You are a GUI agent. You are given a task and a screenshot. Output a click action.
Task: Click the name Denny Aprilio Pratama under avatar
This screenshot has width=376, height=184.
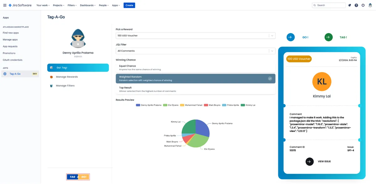pyautogui.click(x=78, y=53)
